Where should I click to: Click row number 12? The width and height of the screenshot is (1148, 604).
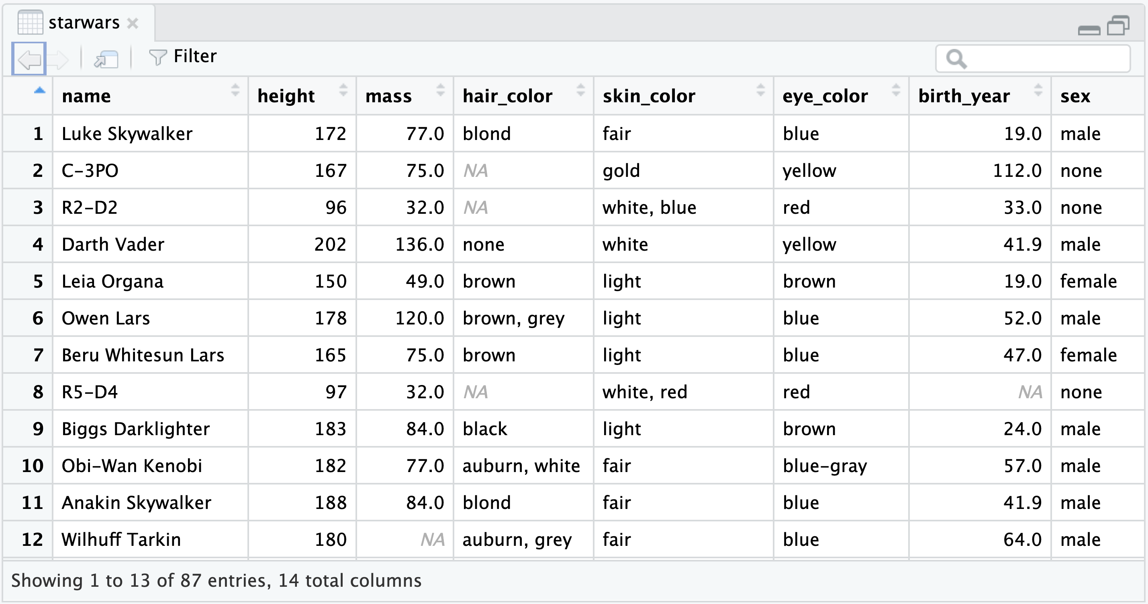(33, 540)
